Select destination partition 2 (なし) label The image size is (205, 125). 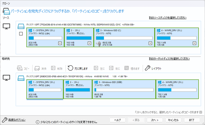[74, 82]
